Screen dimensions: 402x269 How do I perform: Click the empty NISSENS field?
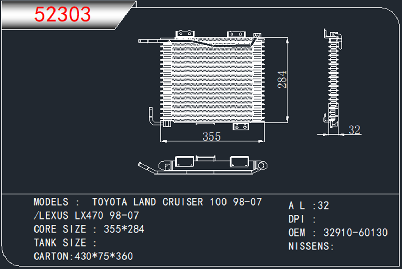348,246
